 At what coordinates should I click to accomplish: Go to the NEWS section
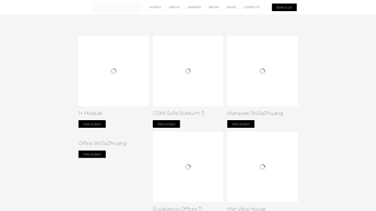tap(231, 7)
